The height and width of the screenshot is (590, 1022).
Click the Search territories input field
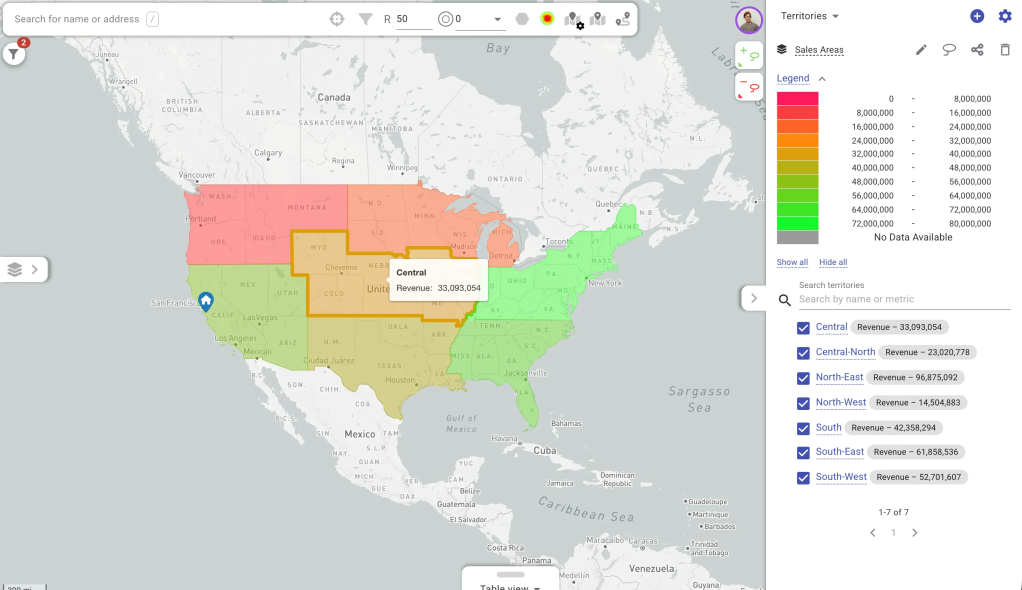tap(903, 299)
